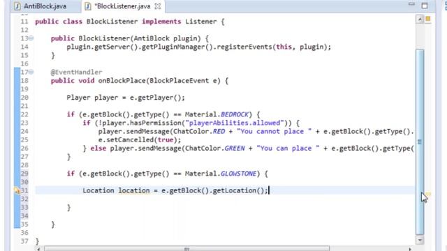The width and height of the screenshot is (447, 251).
Task: Maximize the editor pane
Action: [425, 5]
